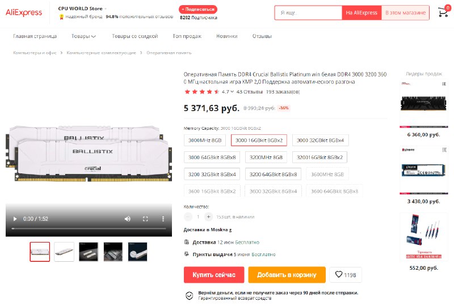Select the 3000 64GBkit 8GBx8 variant

pos(212,158)
